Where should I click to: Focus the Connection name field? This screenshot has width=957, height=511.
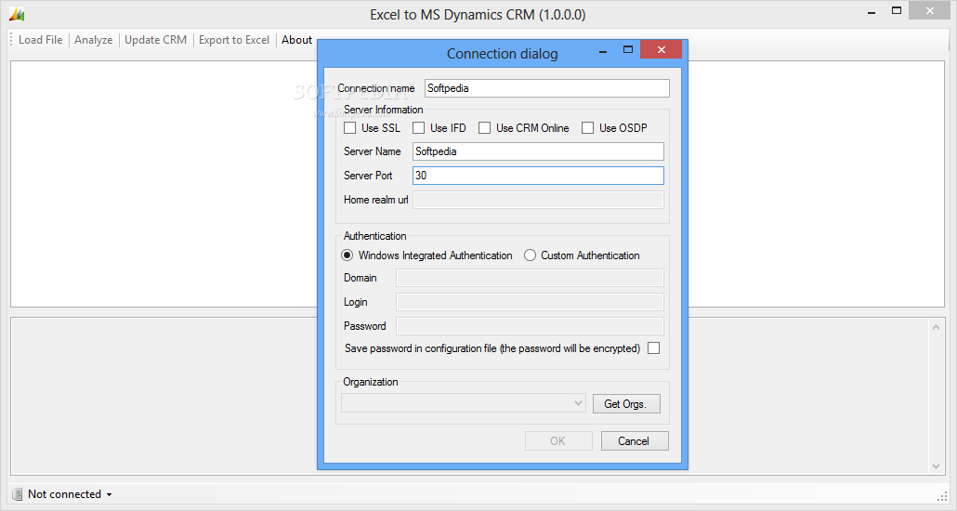pos(547,88)
